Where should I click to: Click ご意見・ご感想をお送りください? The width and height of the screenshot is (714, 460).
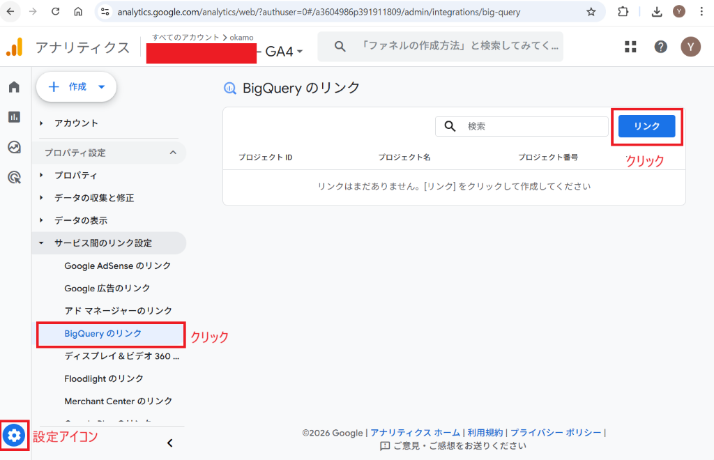pos(460,446)
